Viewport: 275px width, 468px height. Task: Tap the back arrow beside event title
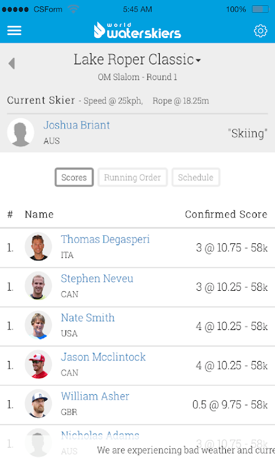12,63
